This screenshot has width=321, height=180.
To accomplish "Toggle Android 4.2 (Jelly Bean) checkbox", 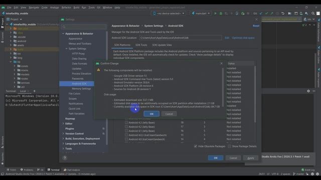I will click(126, 126).
